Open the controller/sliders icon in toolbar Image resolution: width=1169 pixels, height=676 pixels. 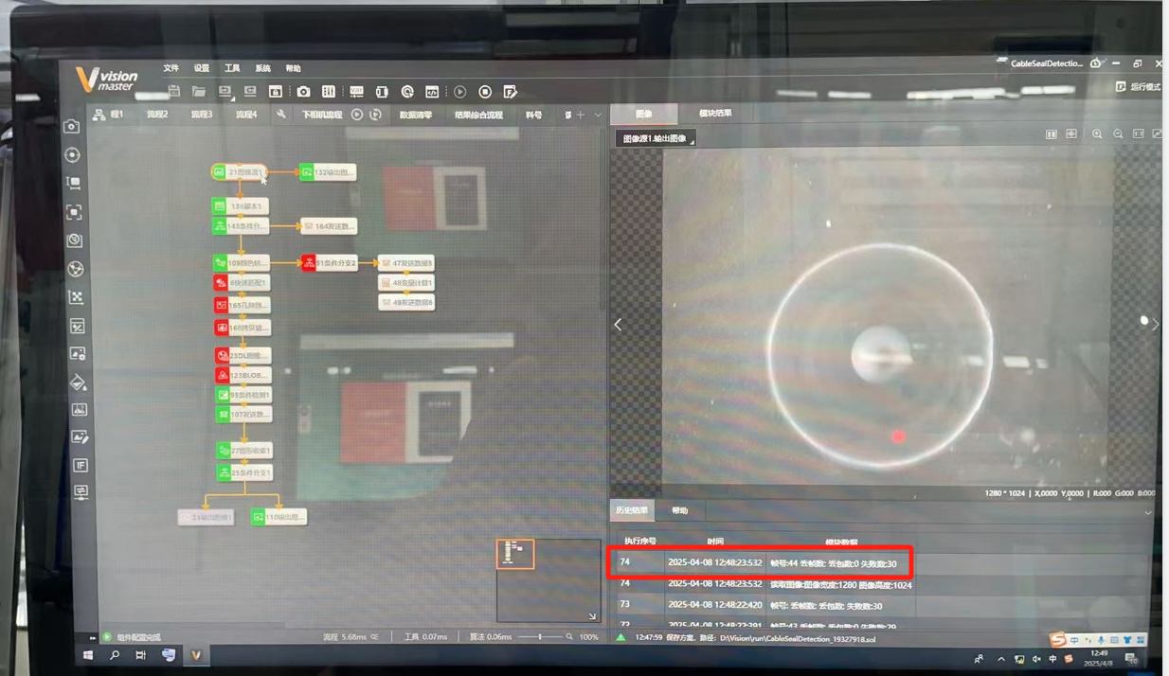[x=329, y=92]
